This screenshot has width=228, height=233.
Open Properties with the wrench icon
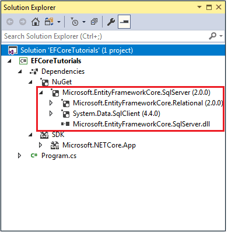(x=111, y=22)
